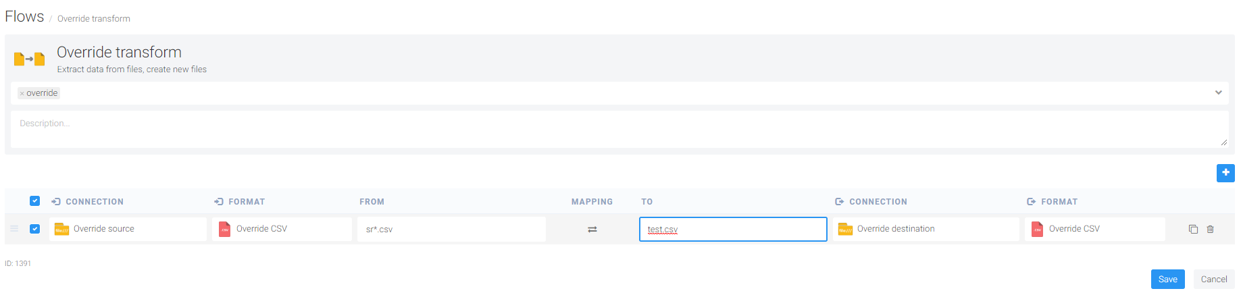Click the source Override CSV file icon
Image resolution: width=1241 pixels, height=291 pixels.
224,230
